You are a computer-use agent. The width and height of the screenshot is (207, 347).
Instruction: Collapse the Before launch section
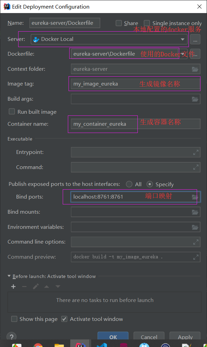pos(9,276)
